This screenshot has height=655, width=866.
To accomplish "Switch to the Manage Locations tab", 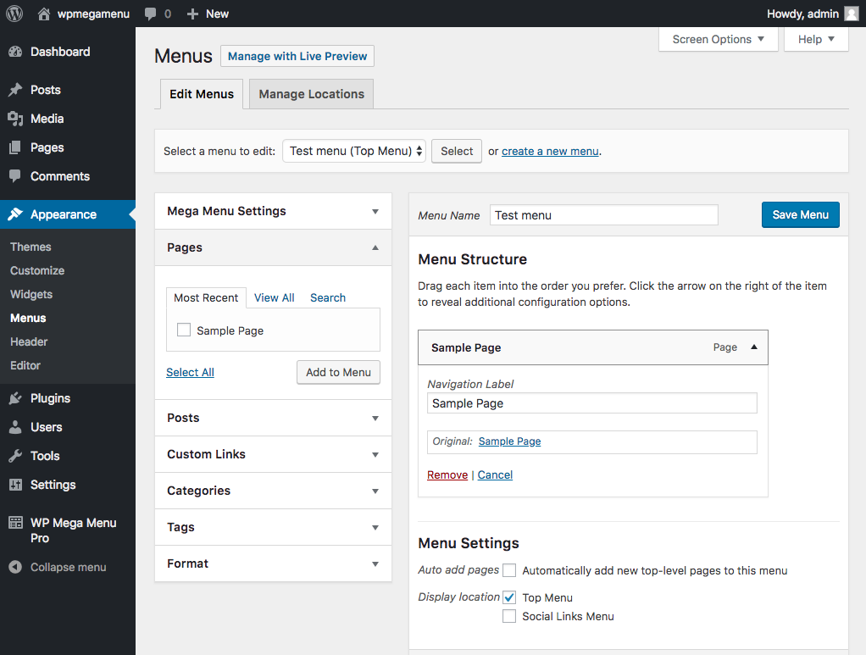I will tap(312, 94).
